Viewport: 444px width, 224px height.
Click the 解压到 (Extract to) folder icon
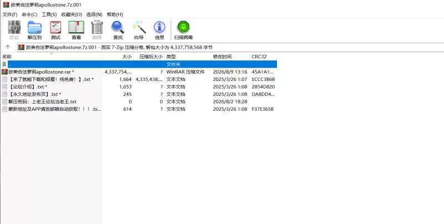[x=34, y=27]
